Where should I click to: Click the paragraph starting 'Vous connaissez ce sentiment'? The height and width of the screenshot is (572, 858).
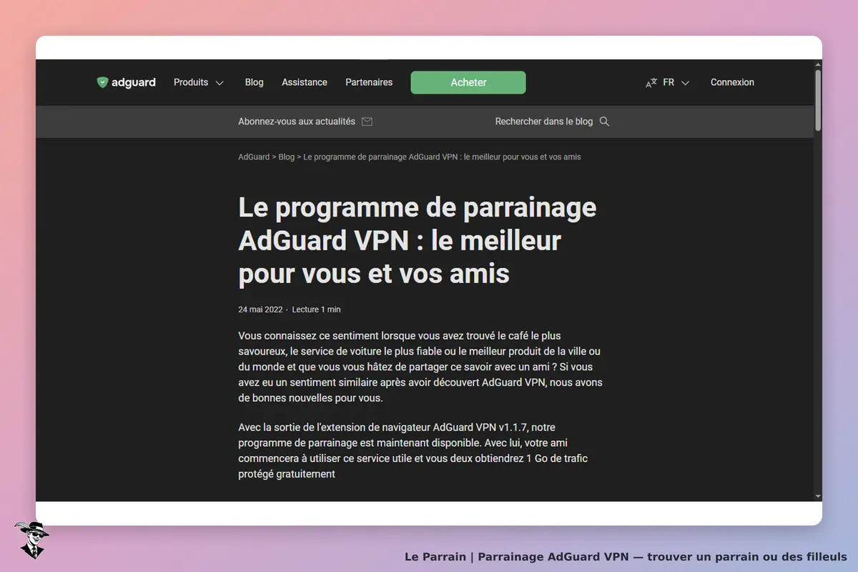click(420, 367)
